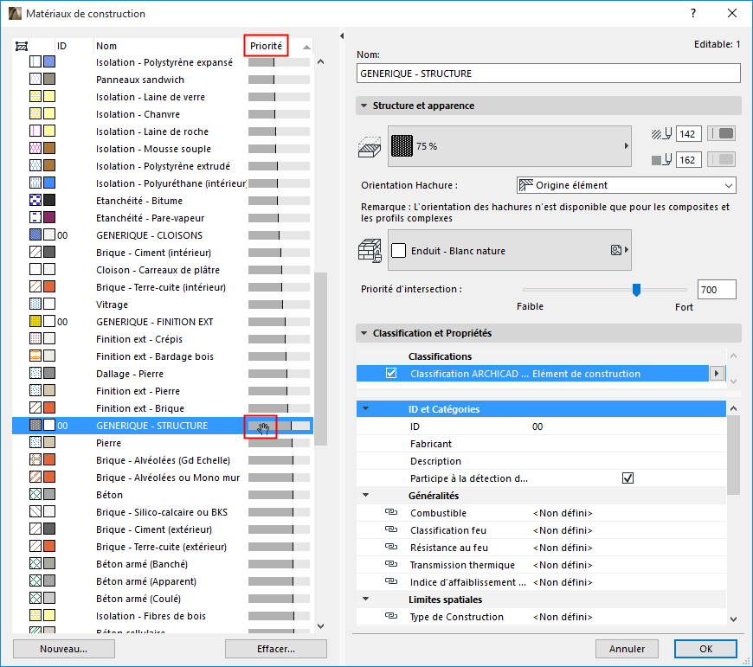Click fill icon of Isolation - Mousse souple
Screen dimensions: 753x667
(35, 148)
